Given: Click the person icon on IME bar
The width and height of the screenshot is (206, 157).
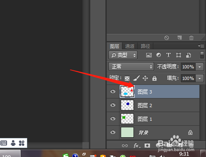Looking at the screenshot, I should pyautogui.click(x=13, y=143).
